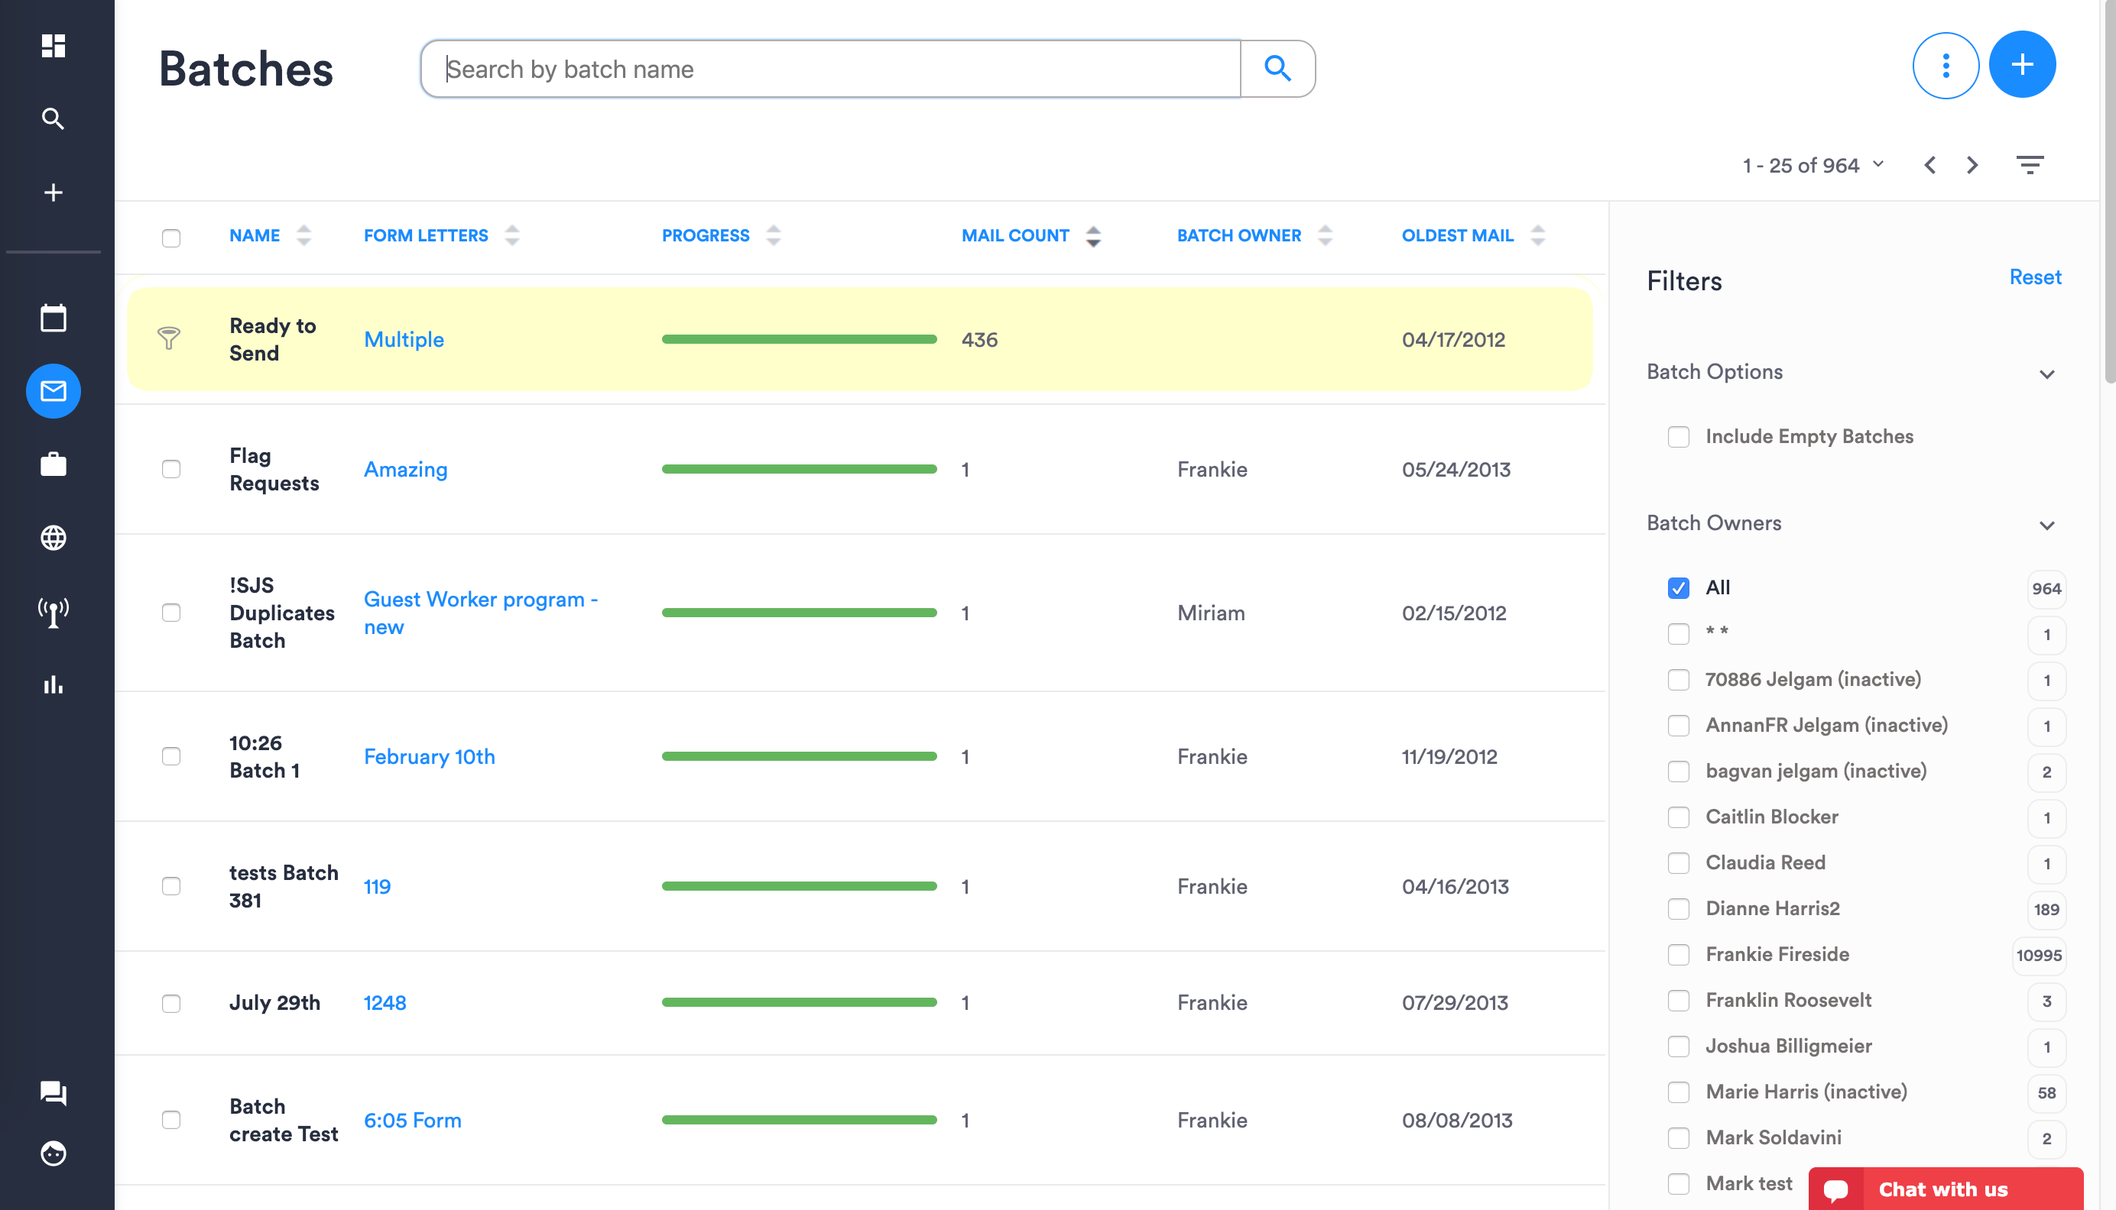Uncheck the All batch owners checkbox
The width and height of the screenshot is (2116, 1210).
1679,587
